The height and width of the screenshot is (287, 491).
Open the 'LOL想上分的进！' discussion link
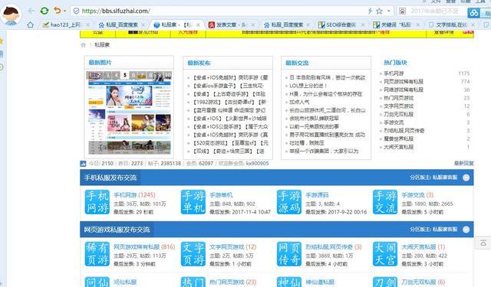coord(308,86)
